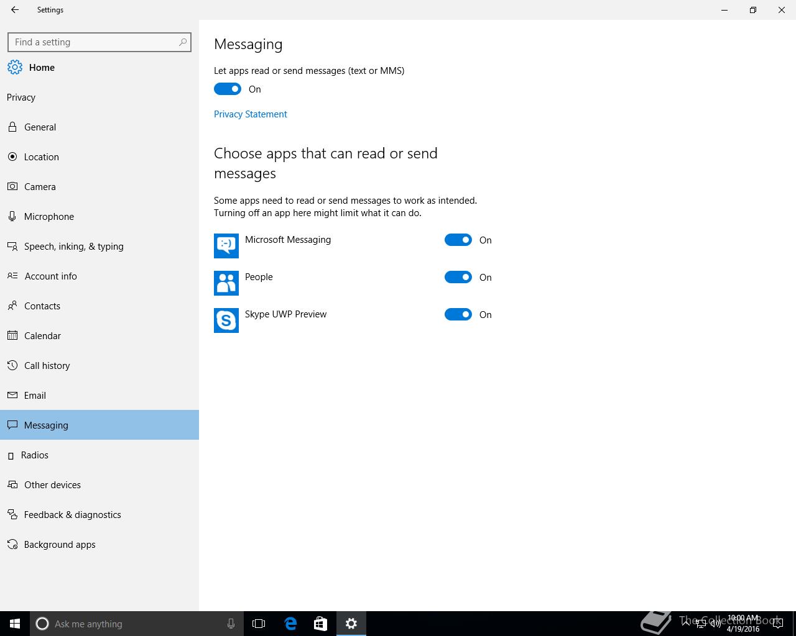The width and height of the screenshot is (796, 636).
Task: Select Radios in the sidebar
Action: point(99,455)
